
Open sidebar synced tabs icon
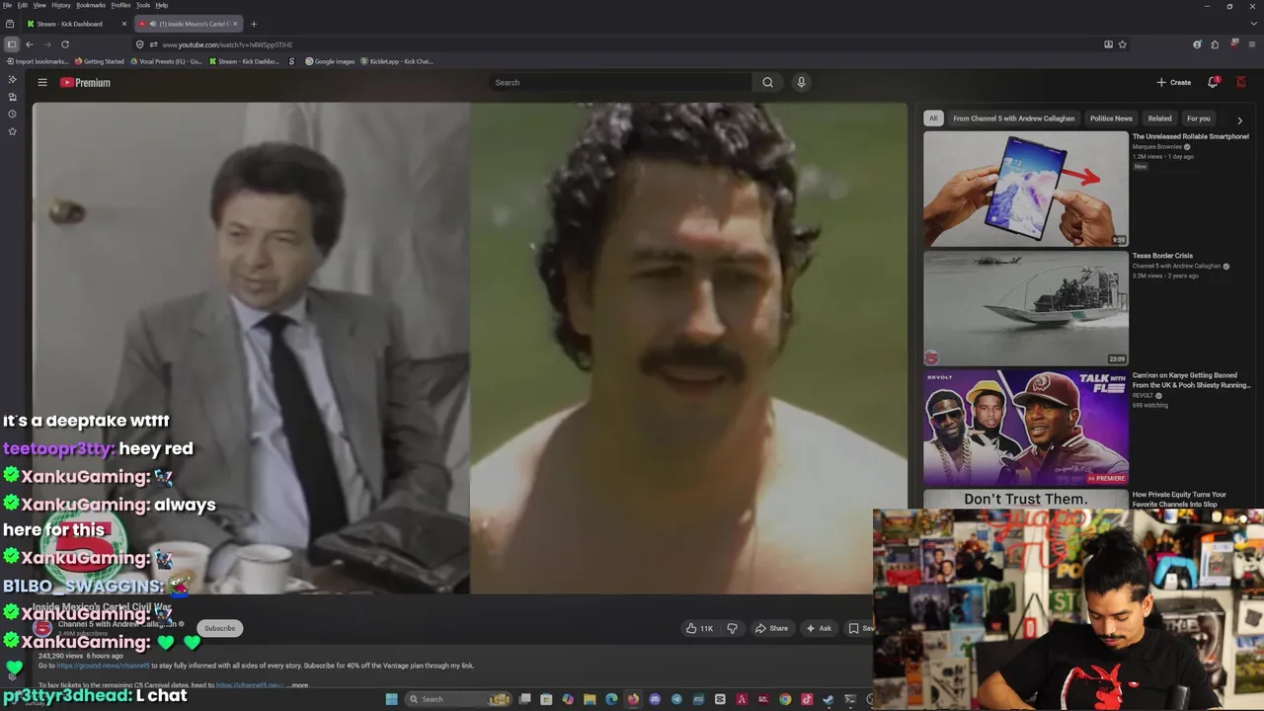coord(12,97)
